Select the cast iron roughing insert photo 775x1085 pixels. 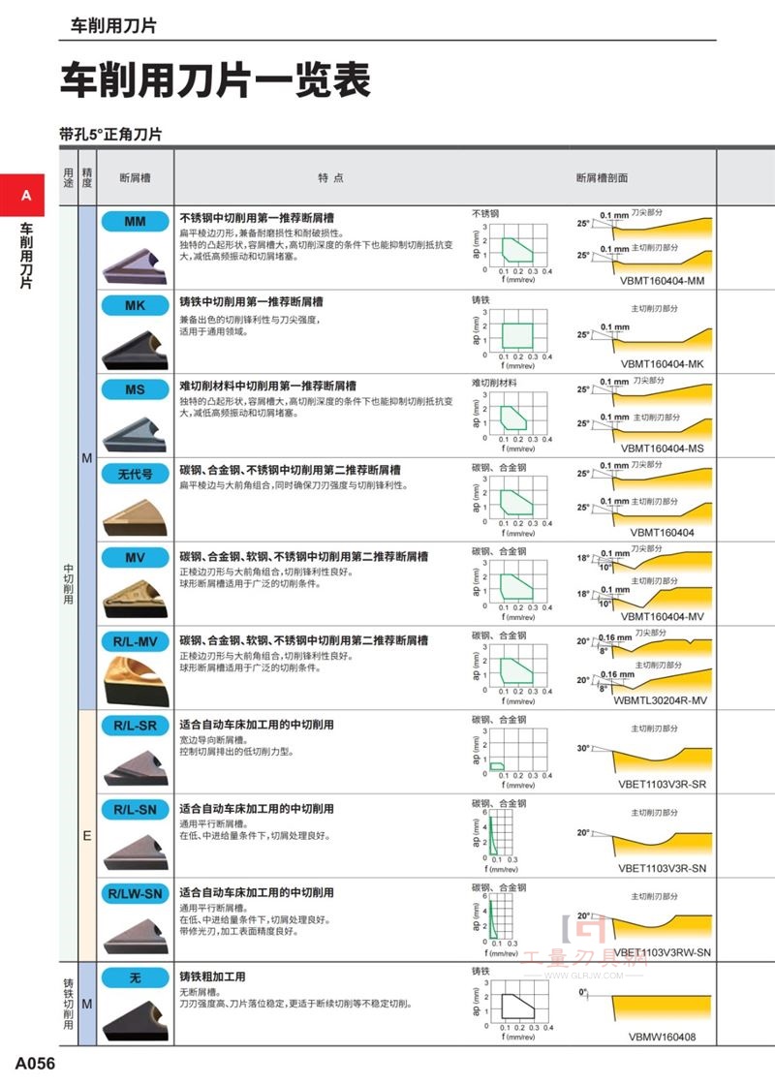[135, 1020]
